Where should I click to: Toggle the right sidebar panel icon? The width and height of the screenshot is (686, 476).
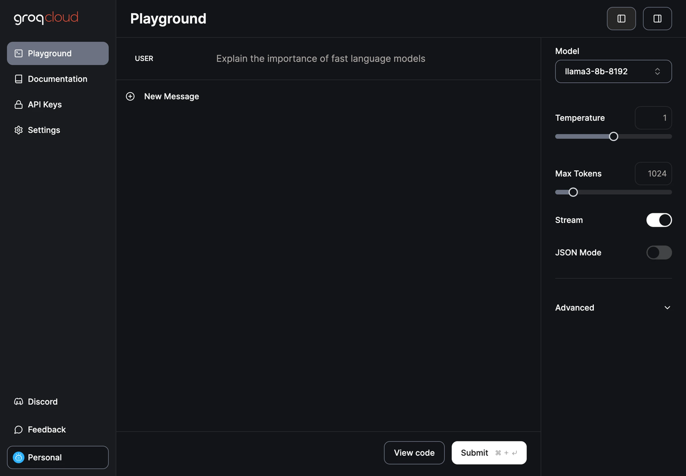[x=657, y=18]
